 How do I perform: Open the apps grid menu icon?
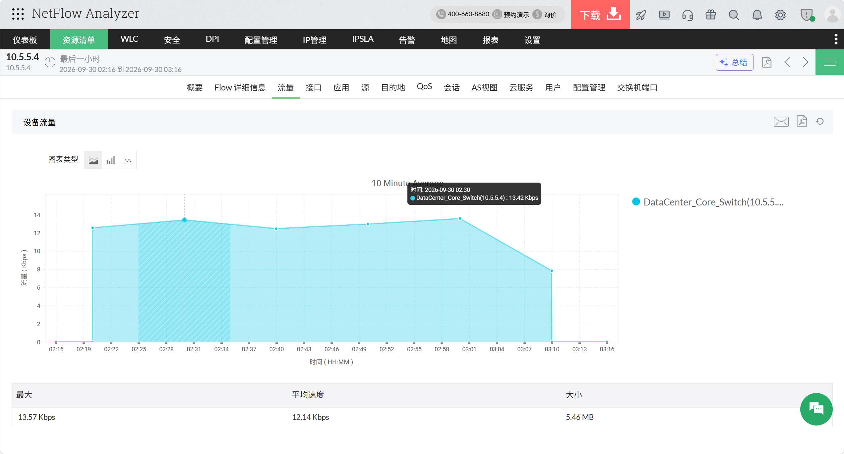18,14
